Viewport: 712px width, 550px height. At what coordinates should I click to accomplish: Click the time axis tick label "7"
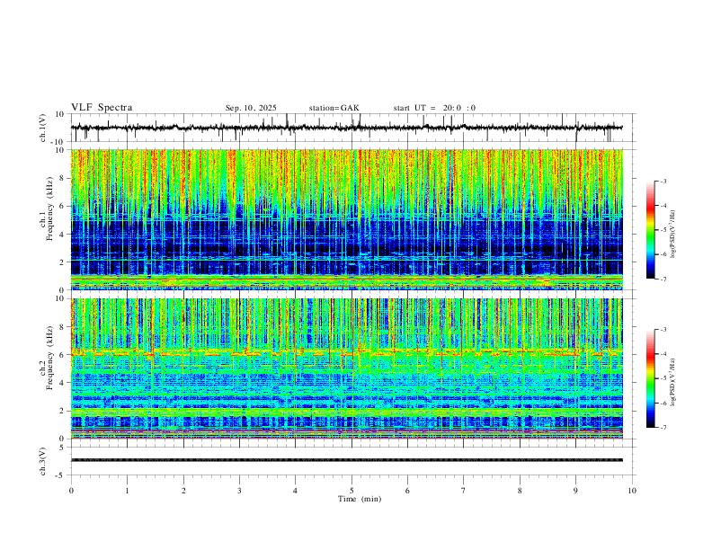coord(464,491)
